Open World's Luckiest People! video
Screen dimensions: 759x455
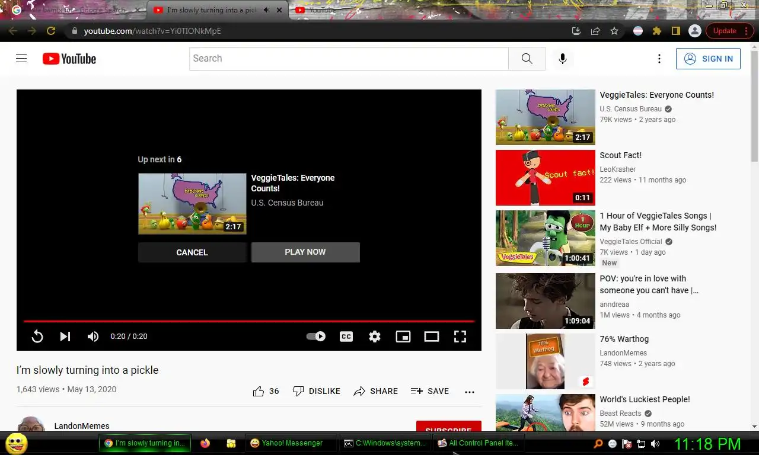(x=645, y=399)
